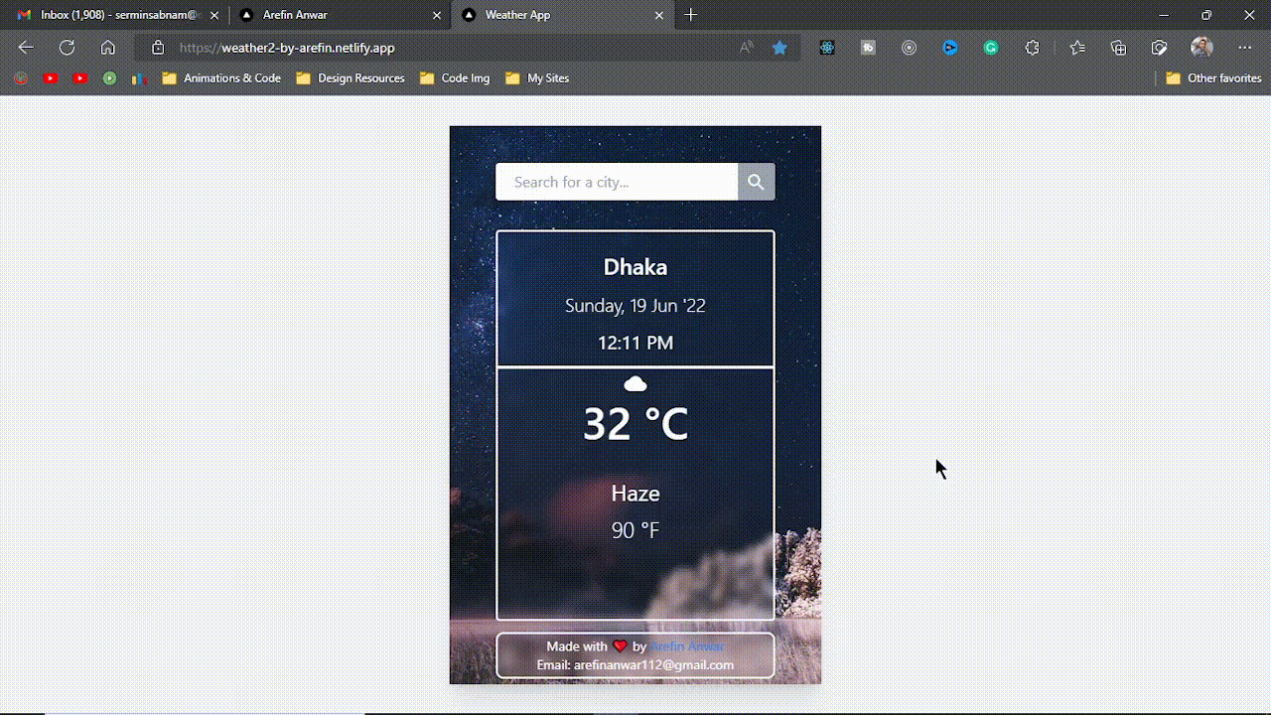Open the Grammarly extension icon
Viewport: 1271px width, 715px height.
coord(991,48)
